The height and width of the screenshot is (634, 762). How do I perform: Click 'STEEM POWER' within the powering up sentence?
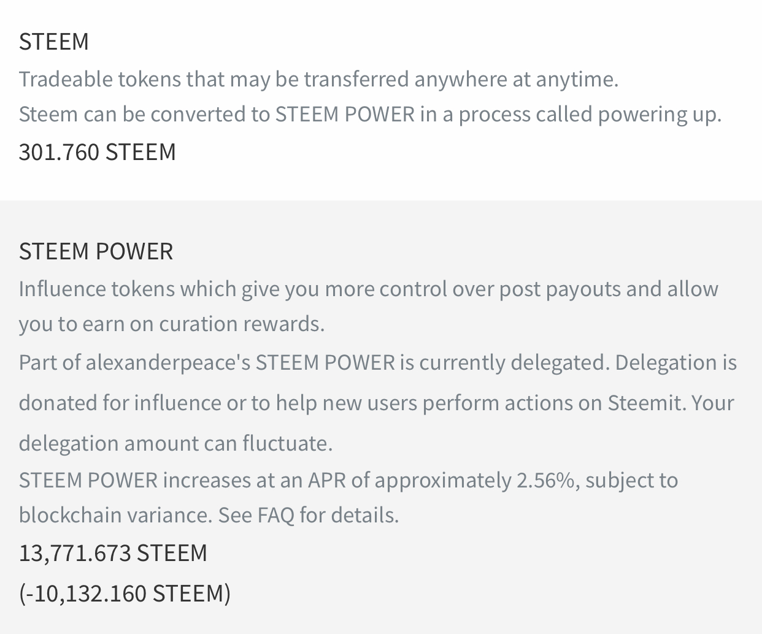pos(345,115)
